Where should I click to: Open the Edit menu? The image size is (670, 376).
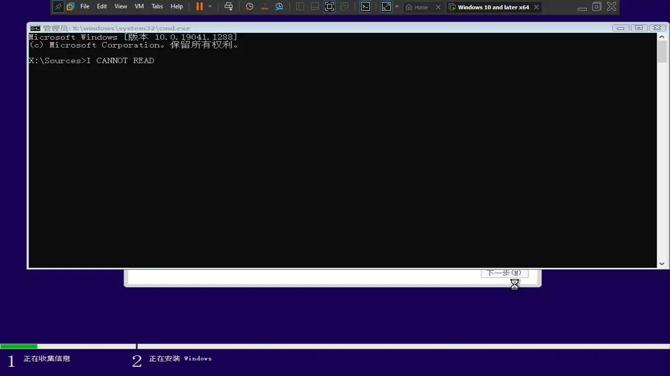coord(102,7)
